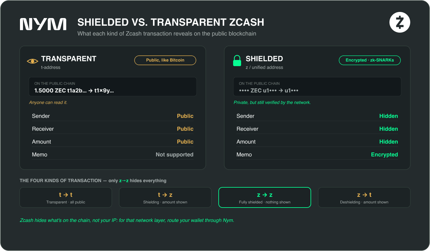Click the shielded public chain transaction field
This screenshot has width=430, height=251.
point(317,87)
